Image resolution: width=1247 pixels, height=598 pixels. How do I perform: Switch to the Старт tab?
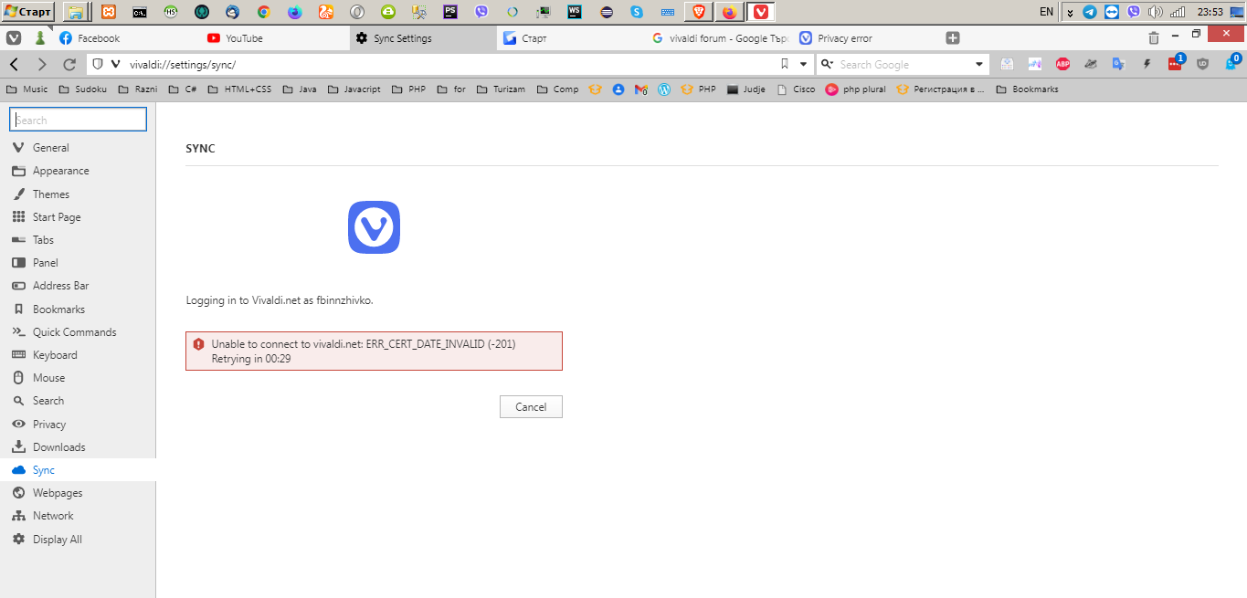tap(572, 38)
